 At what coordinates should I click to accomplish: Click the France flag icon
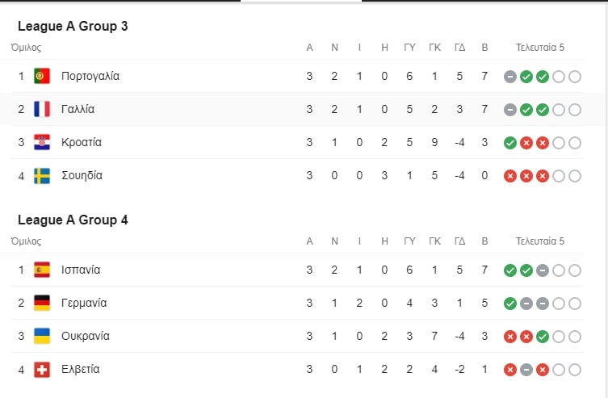pyautogui.click(x=42, y=109)
